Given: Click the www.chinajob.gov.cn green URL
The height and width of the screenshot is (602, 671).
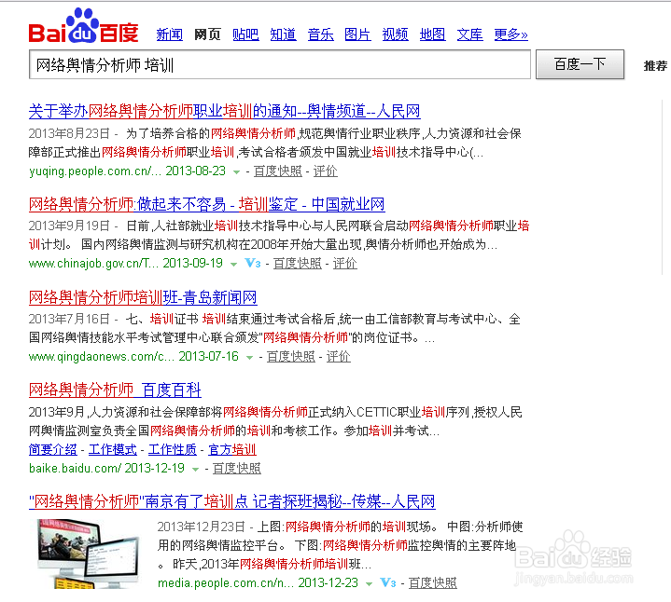Looking at the screenshot, I should tap(93, 263).
